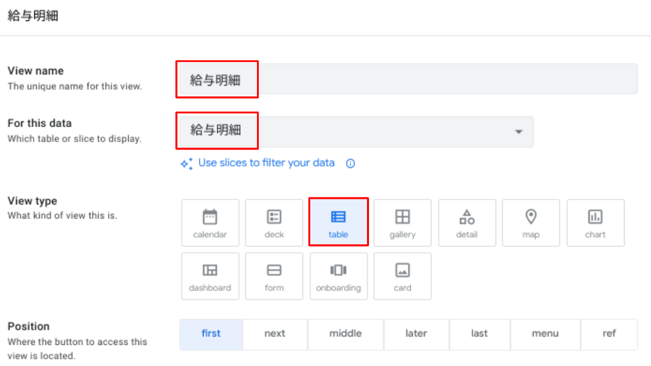Set position to next
This screenshot has width=651, height=366.
[275, 334]
